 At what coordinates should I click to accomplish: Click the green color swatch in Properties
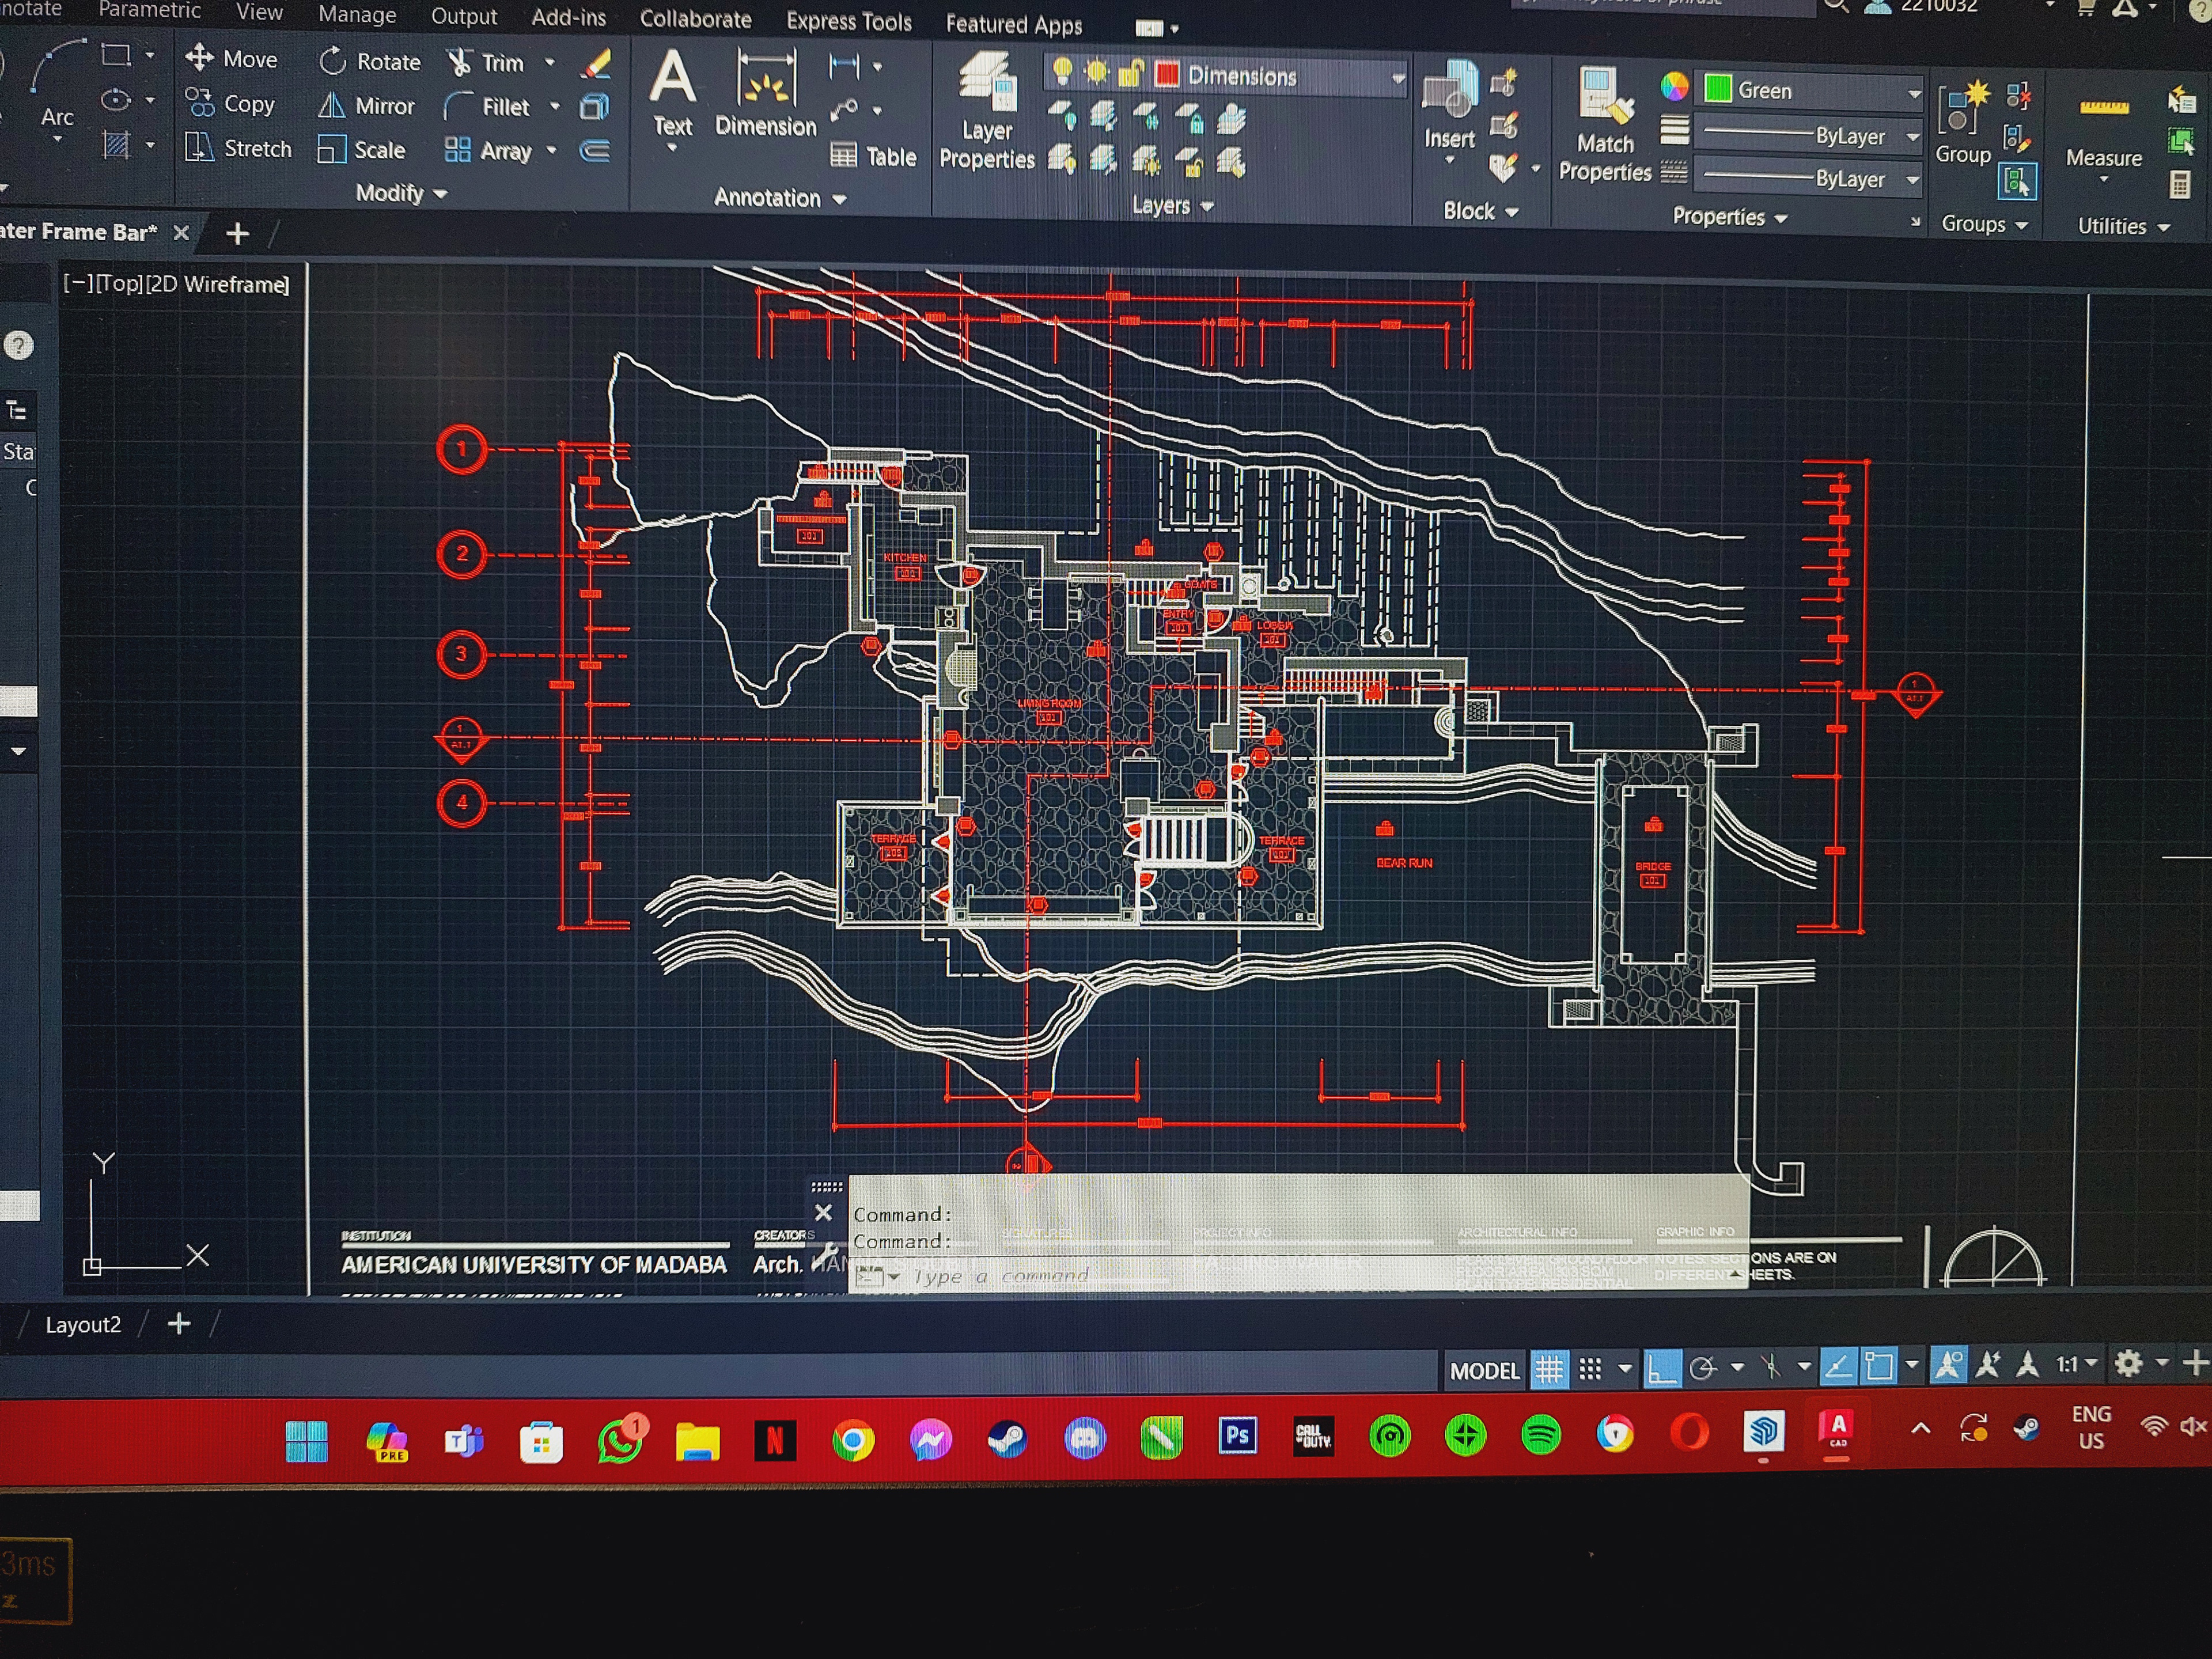(x=1717, y=89)
